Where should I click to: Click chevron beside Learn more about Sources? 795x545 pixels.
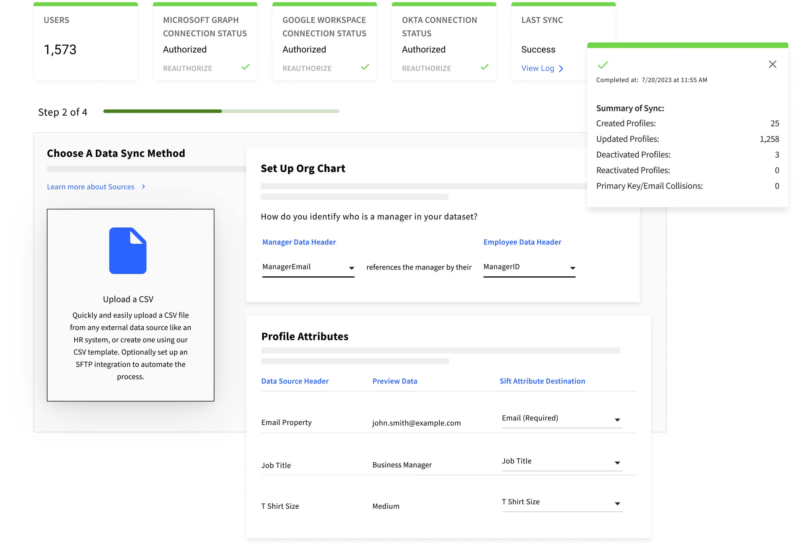click(144, 187)
